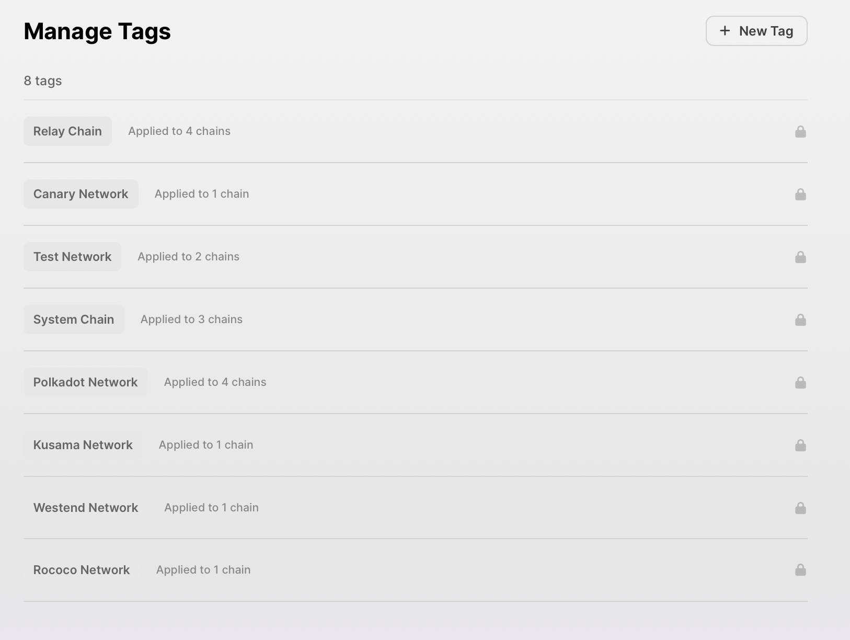Open the Rococo Network tag

82,570
